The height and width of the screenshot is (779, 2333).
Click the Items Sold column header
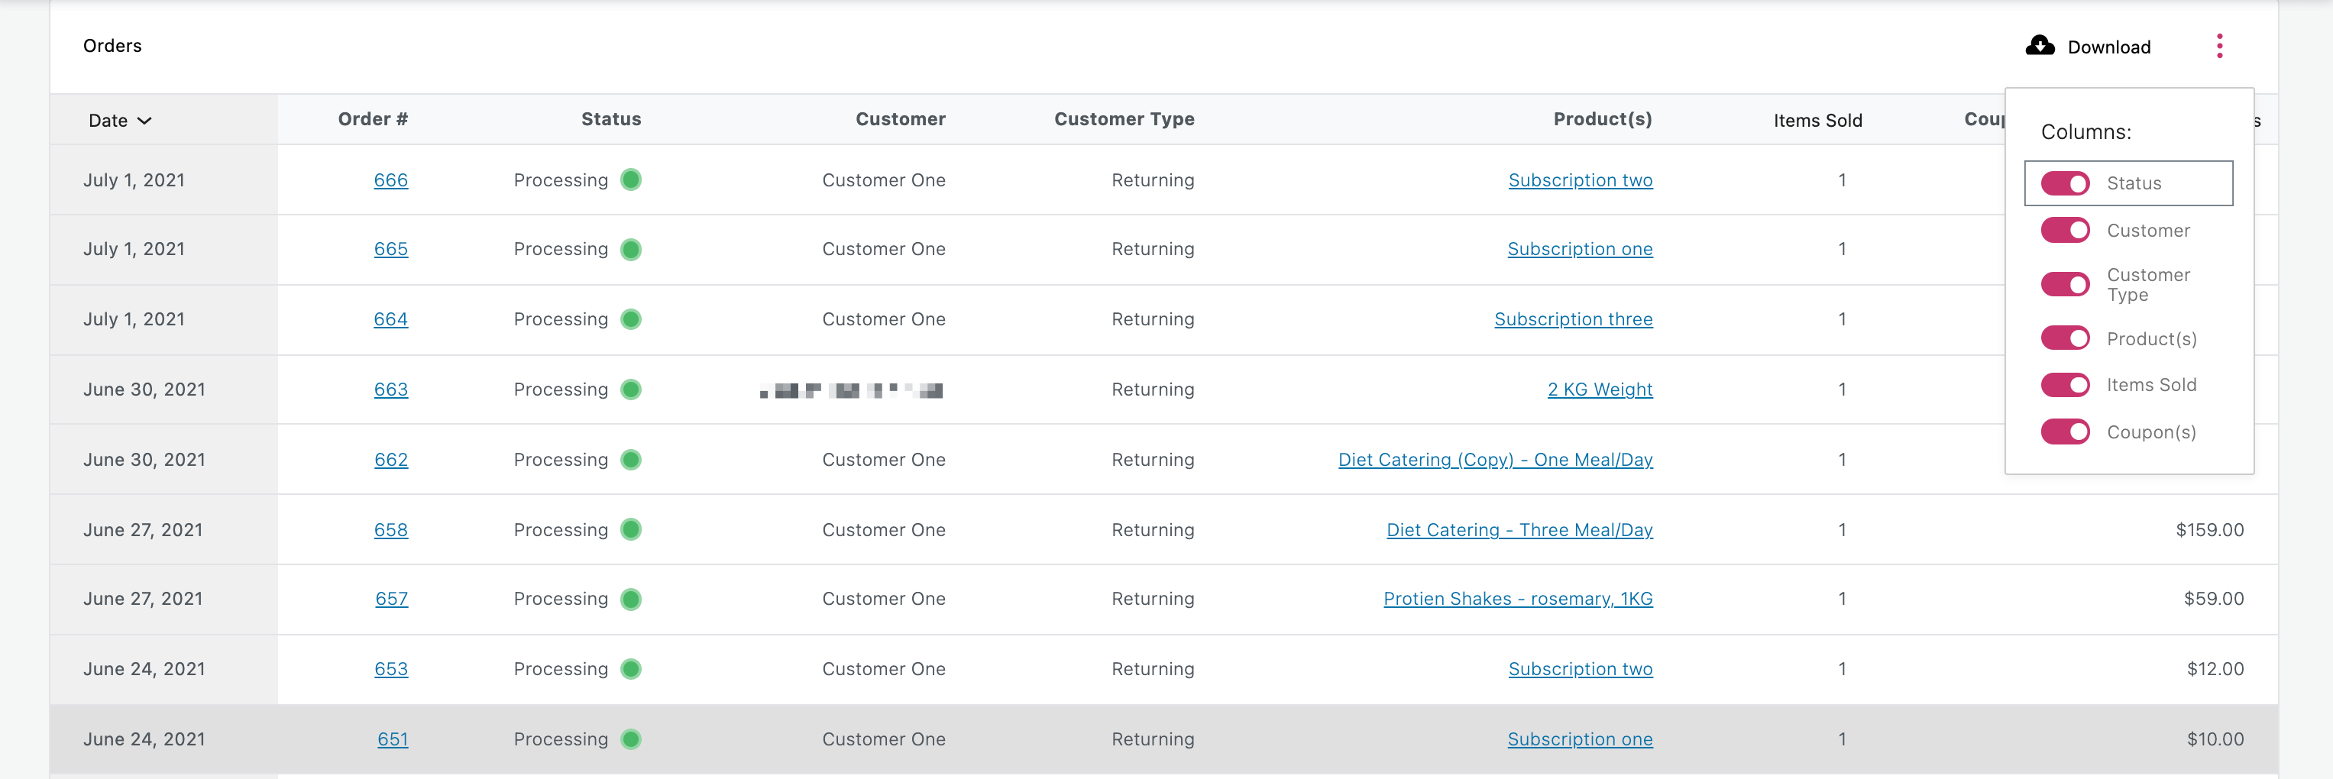click(x=1817, y=121)
